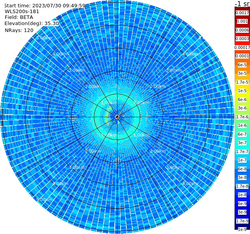Choose the 1e-8 colorbar tick label
Viewport: 250px width, 234px height.
coord(242,195)
